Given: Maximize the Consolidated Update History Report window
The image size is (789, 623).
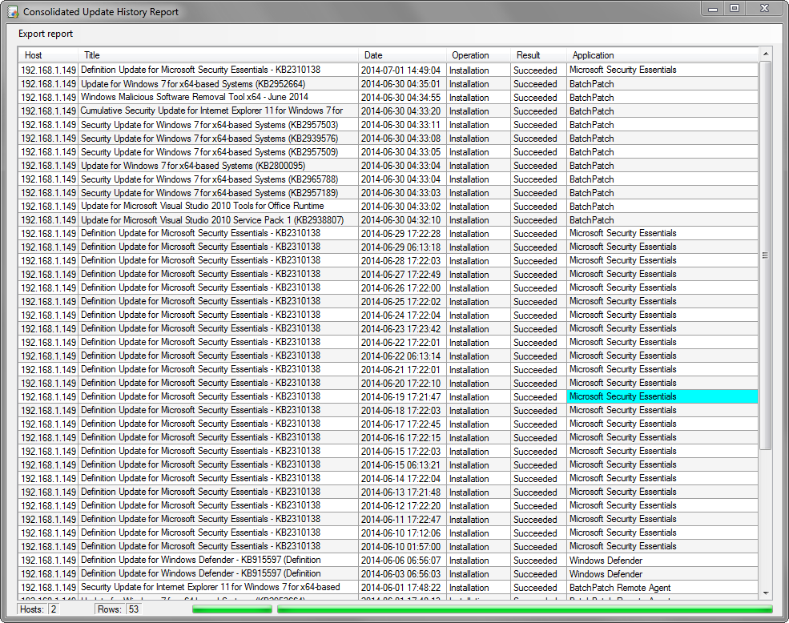Looking at the screenshot, I should point(735,9).
